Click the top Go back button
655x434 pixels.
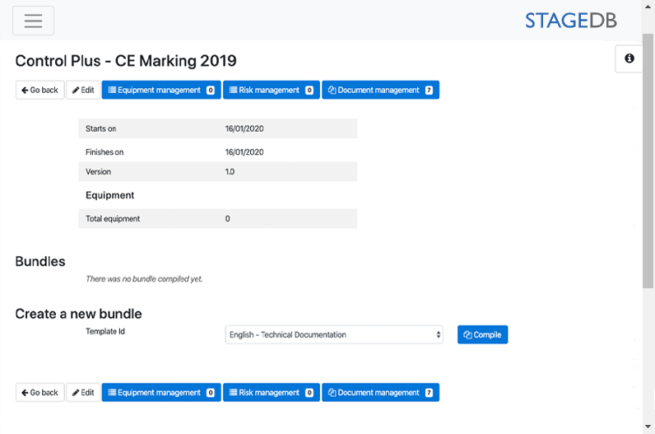pos(40,90)
